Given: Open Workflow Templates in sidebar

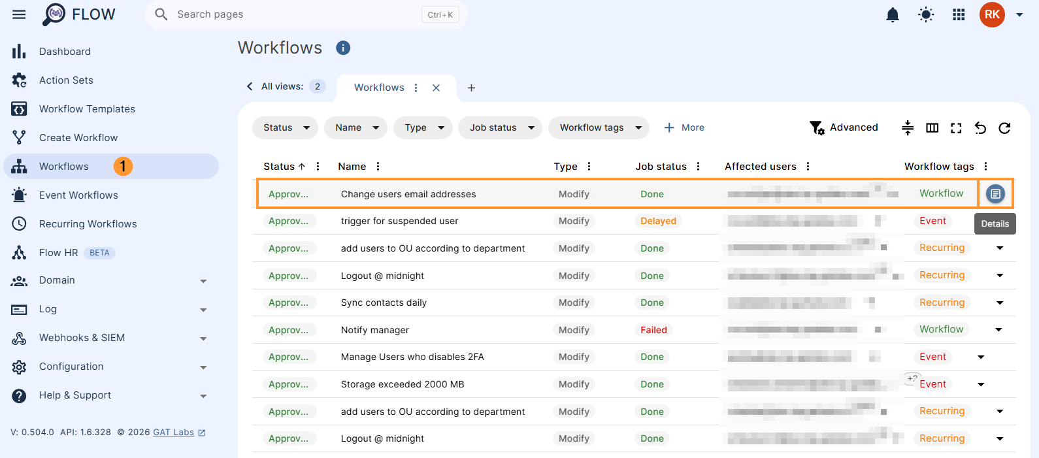Looking at the screenshot, I should 111,108.
